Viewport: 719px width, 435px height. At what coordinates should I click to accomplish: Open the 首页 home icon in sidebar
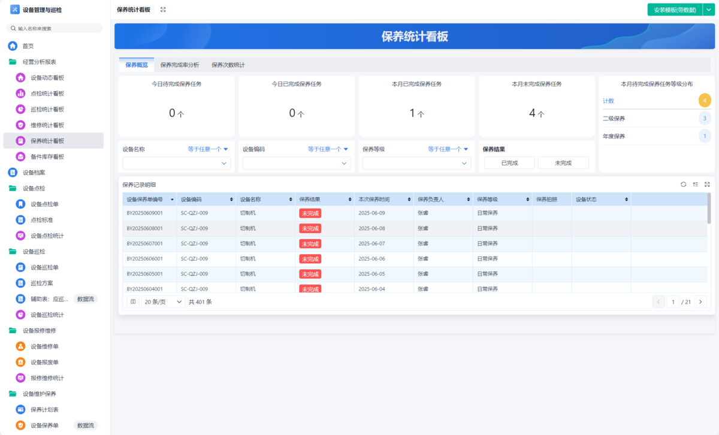tap(13, 46)
